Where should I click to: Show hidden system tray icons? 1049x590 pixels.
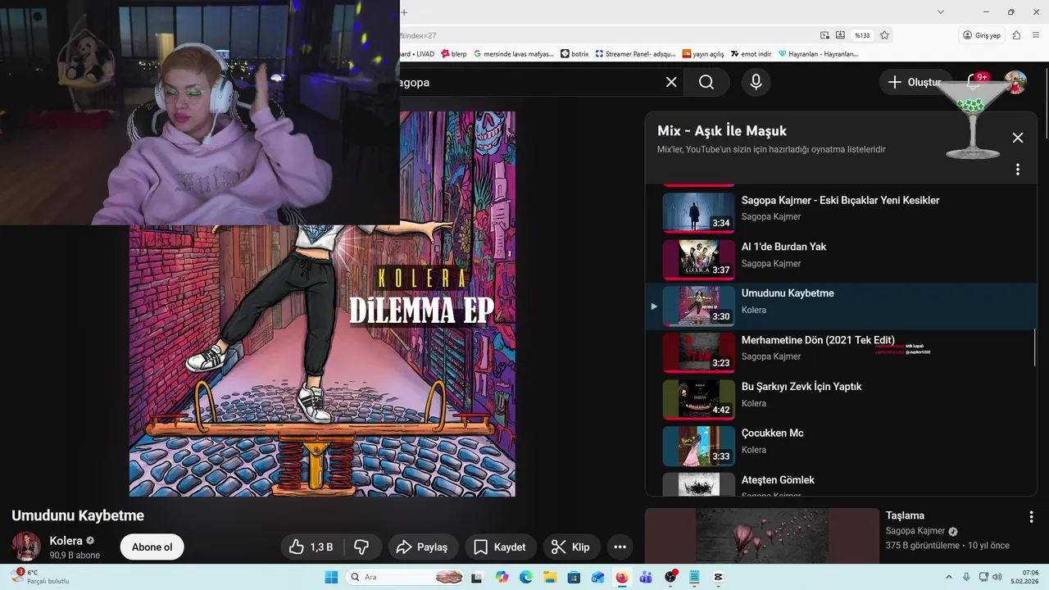[x=949, y=577]
